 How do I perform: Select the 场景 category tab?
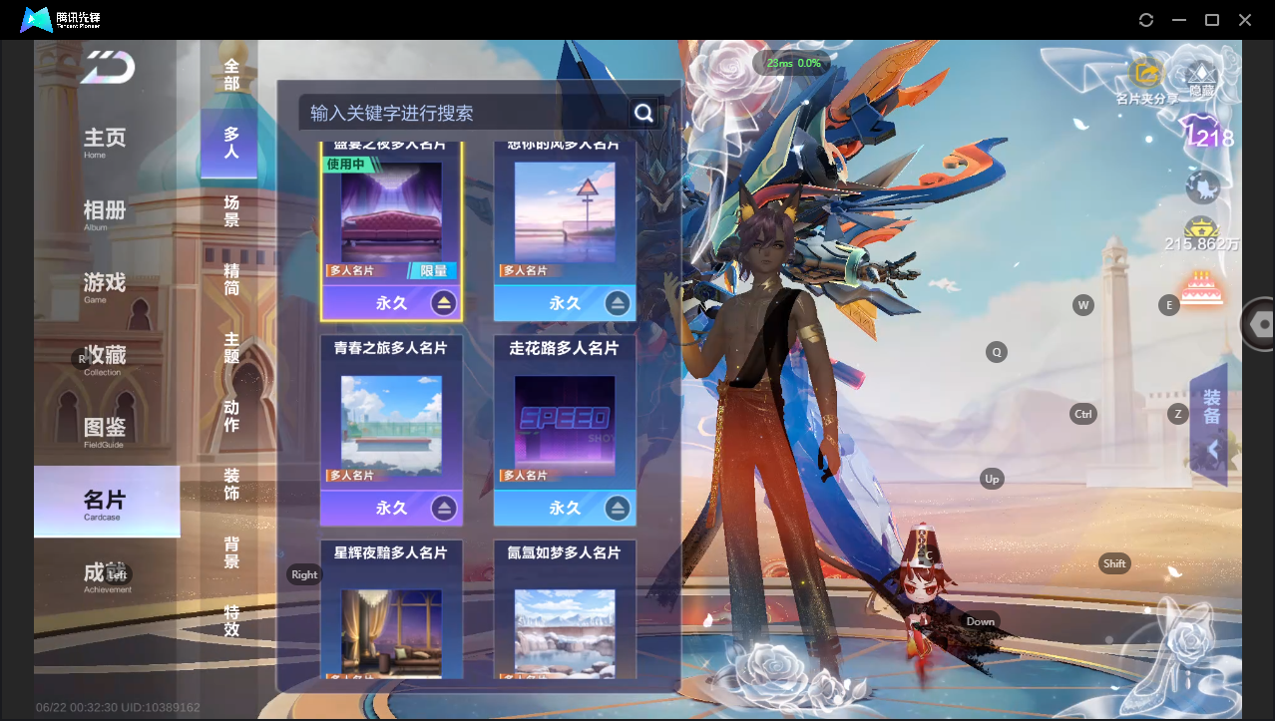tap(230, 210)
